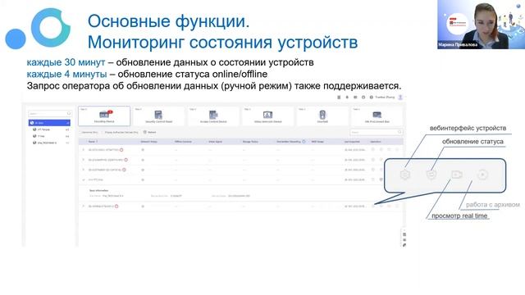Click the red warning icon on the second device

tap(126, 160)
